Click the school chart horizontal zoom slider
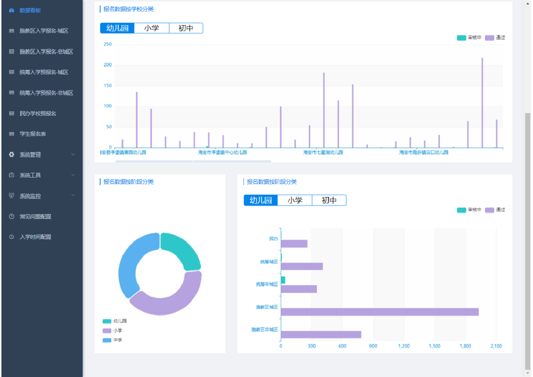 pyautogui.click(x=193, y=161)
